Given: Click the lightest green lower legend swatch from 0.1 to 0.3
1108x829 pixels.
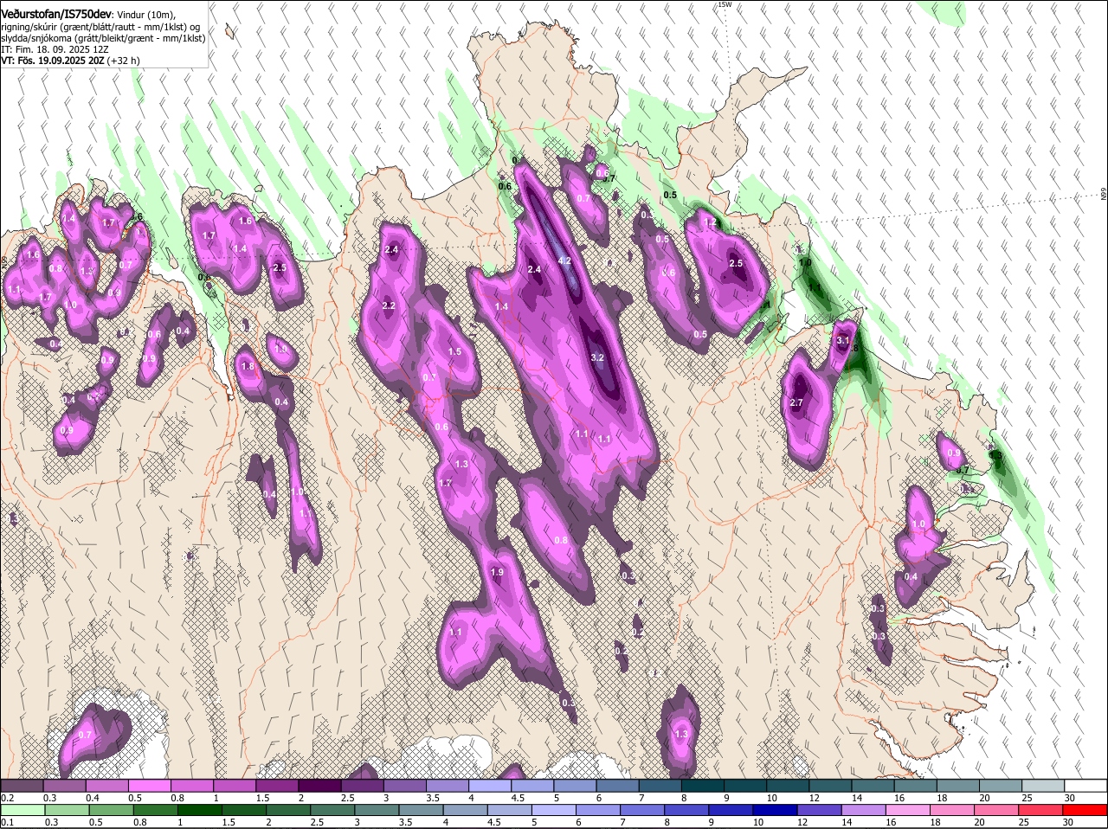Looking at the screenshot, I should [x=23, y=810].
